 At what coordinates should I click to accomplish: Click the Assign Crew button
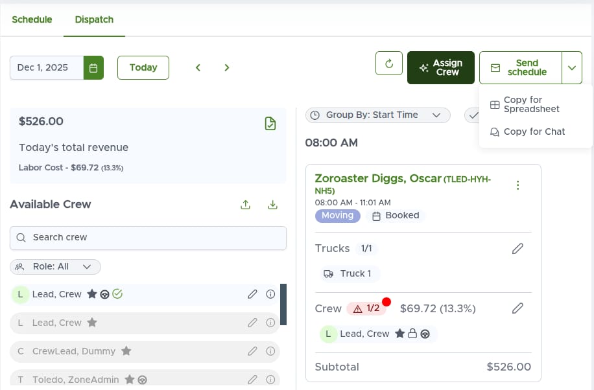pos(440,67)
